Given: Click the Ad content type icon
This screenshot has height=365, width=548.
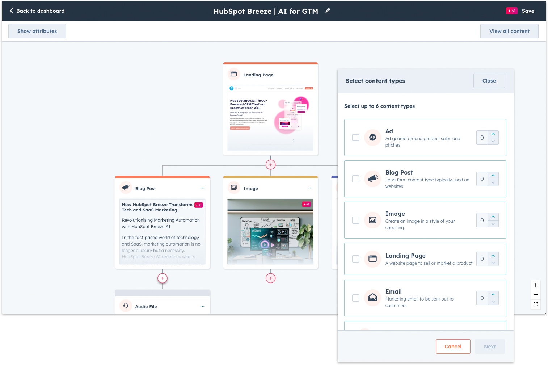Looking at the screenshot, I should 372,138.
